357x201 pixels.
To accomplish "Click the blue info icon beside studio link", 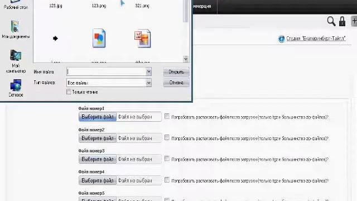I will (x=281, y=39).
